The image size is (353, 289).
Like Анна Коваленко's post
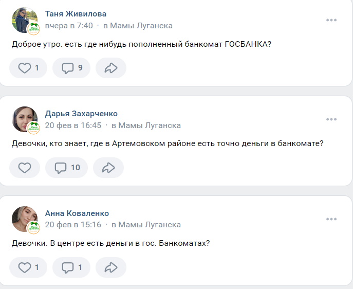pos(28,267)
